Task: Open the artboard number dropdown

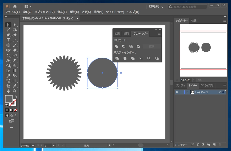Action: tap(54, 146)
